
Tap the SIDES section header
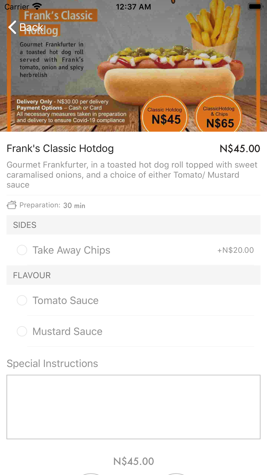tap(133, 225)
